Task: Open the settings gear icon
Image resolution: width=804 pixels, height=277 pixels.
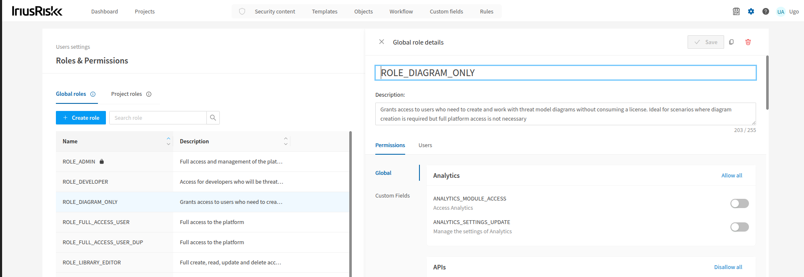Action: (x=751, y=11)
